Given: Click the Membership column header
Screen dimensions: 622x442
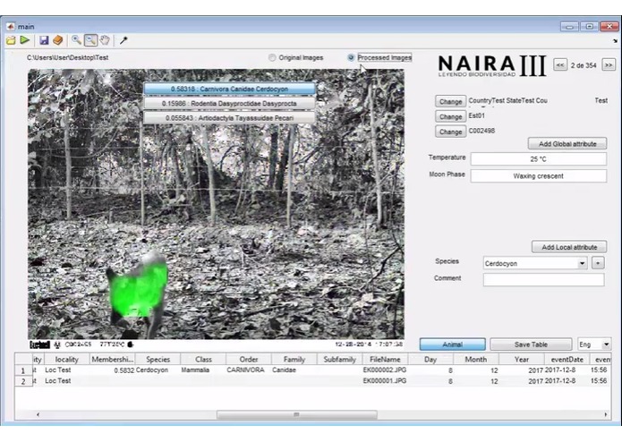Looking at the screenshot, I should pos(112,359).
